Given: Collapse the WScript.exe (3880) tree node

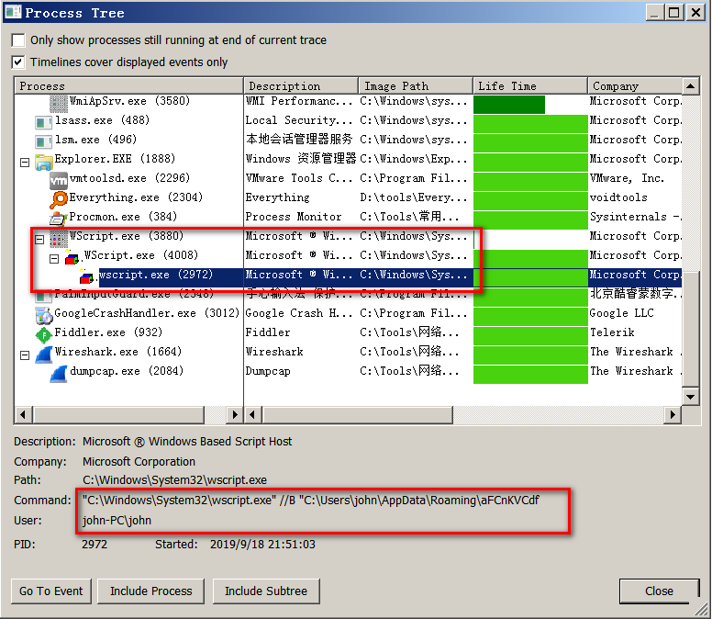Looking at the screenshot, I should click(x=39, y=239).
